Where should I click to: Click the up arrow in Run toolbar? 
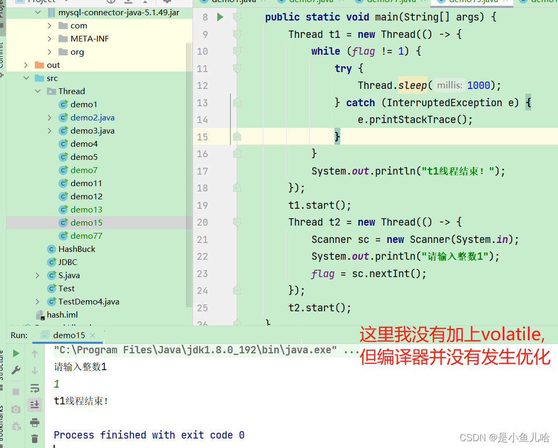(35, 354)
